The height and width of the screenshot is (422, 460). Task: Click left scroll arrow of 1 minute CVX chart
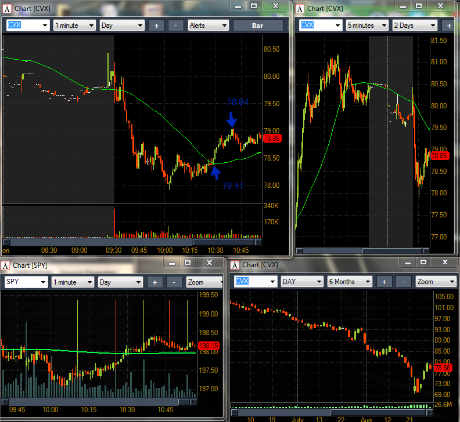coord(6,242)
